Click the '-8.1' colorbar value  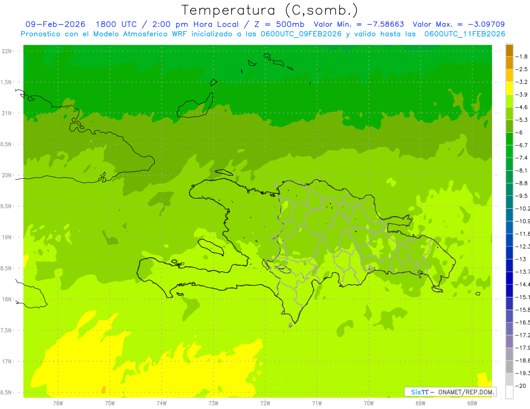tap(522, 170)
